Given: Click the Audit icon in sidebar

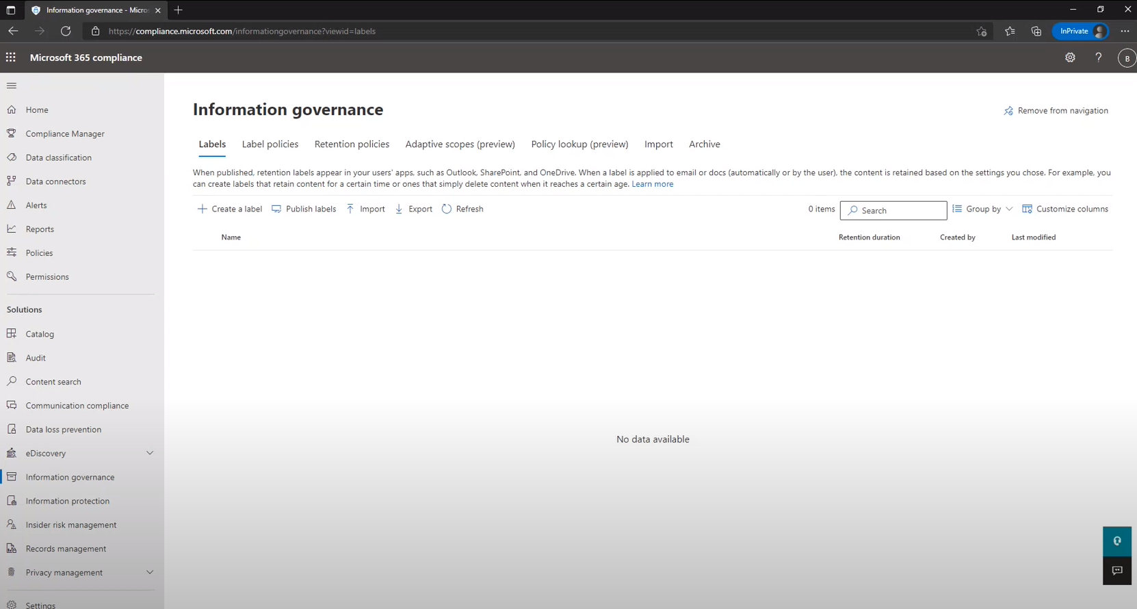Looking at the screenshot, I should (x=12, y=358).
